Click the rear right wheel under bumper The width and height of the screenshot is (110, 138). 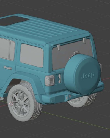82,100
